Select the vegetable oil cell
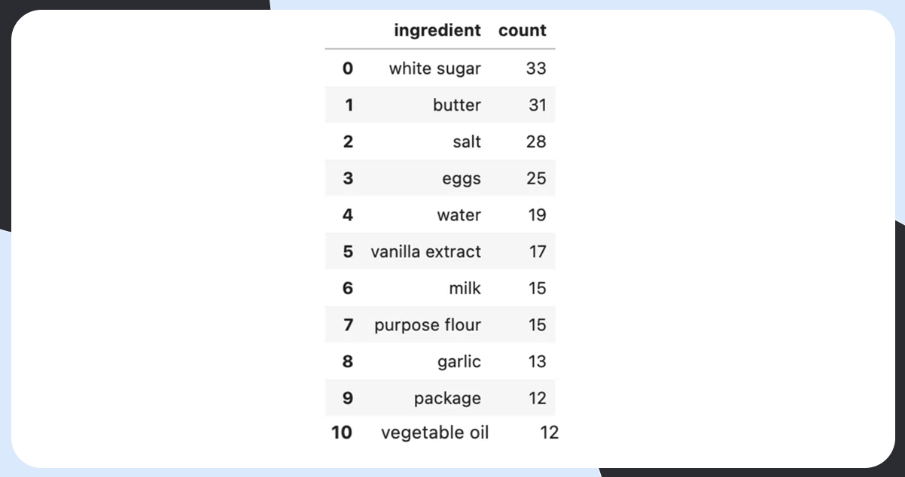This screenshot has width=905, height=477. 434,433
